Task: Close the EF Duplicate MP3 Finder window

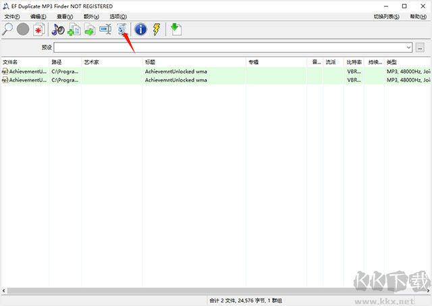Action: click(x=423, y=6)
